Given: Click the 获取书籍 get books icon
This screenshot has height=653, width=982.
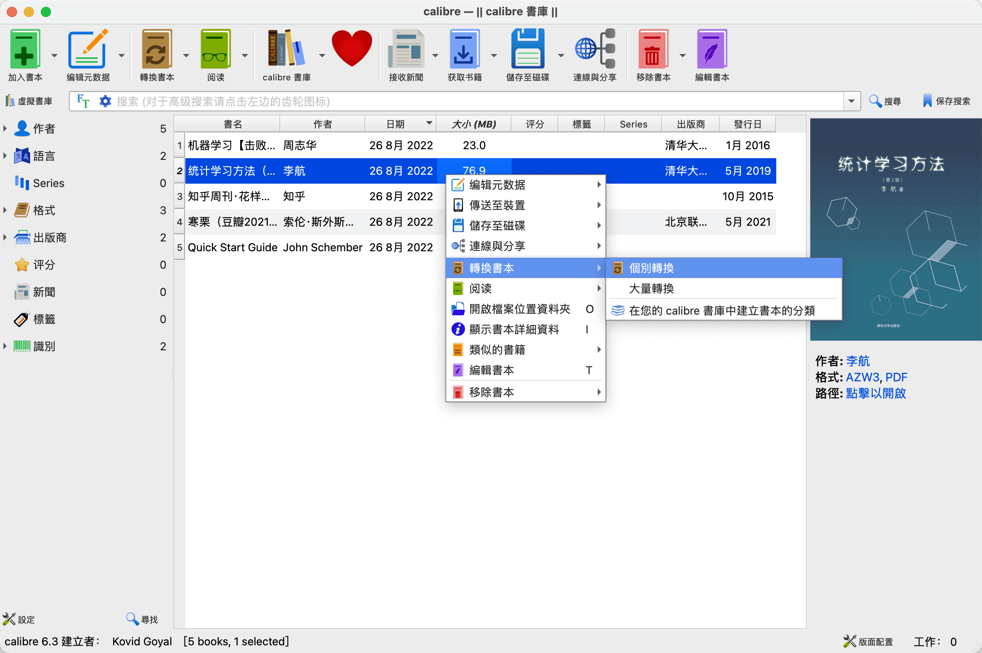Looking at the screenshot, I should [x=465, y=49].
